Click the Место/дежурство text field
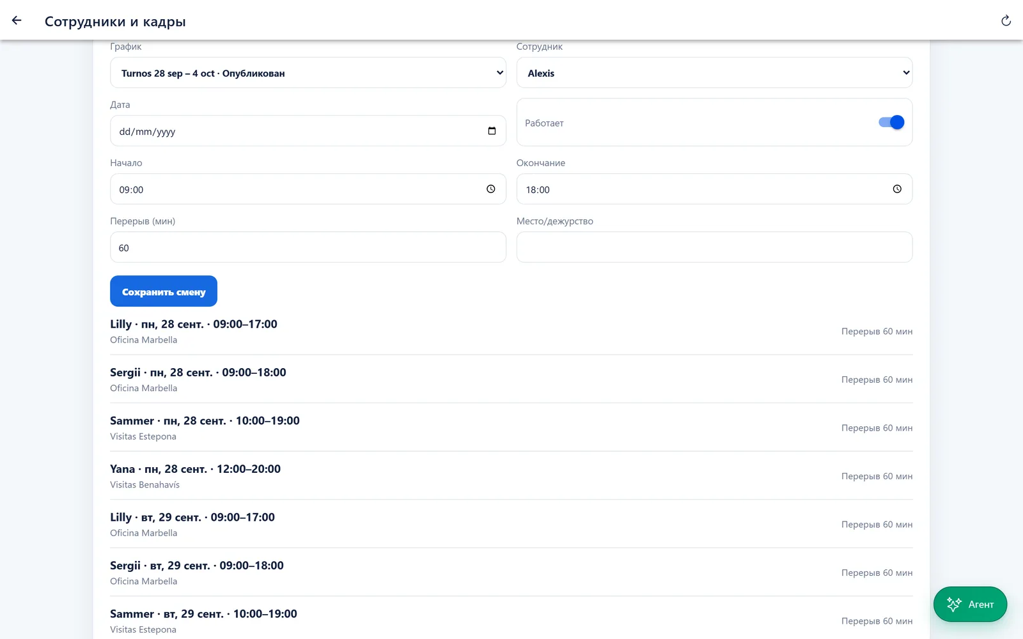Viewport: 1023px width, 639px height. click(x=714, y=247)
